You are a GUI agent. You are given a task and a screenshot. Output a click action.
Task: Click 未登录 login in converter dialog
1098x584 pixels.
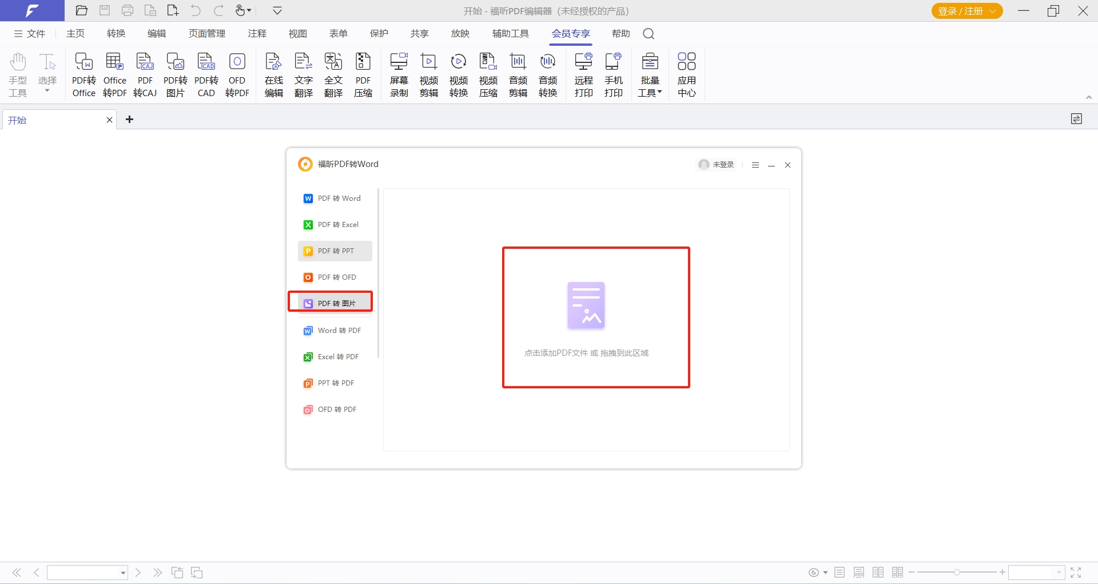click(x=716, y=165)
